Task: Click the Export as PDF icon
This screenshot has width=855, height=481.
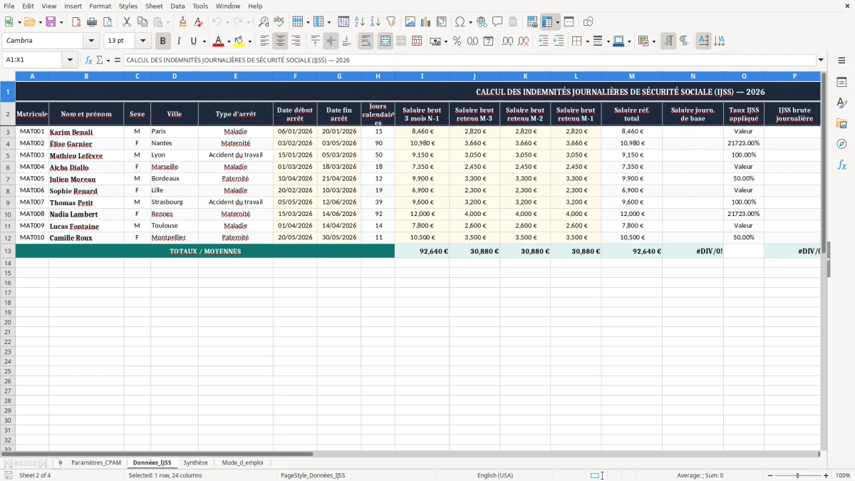Action: click(76, 22)
